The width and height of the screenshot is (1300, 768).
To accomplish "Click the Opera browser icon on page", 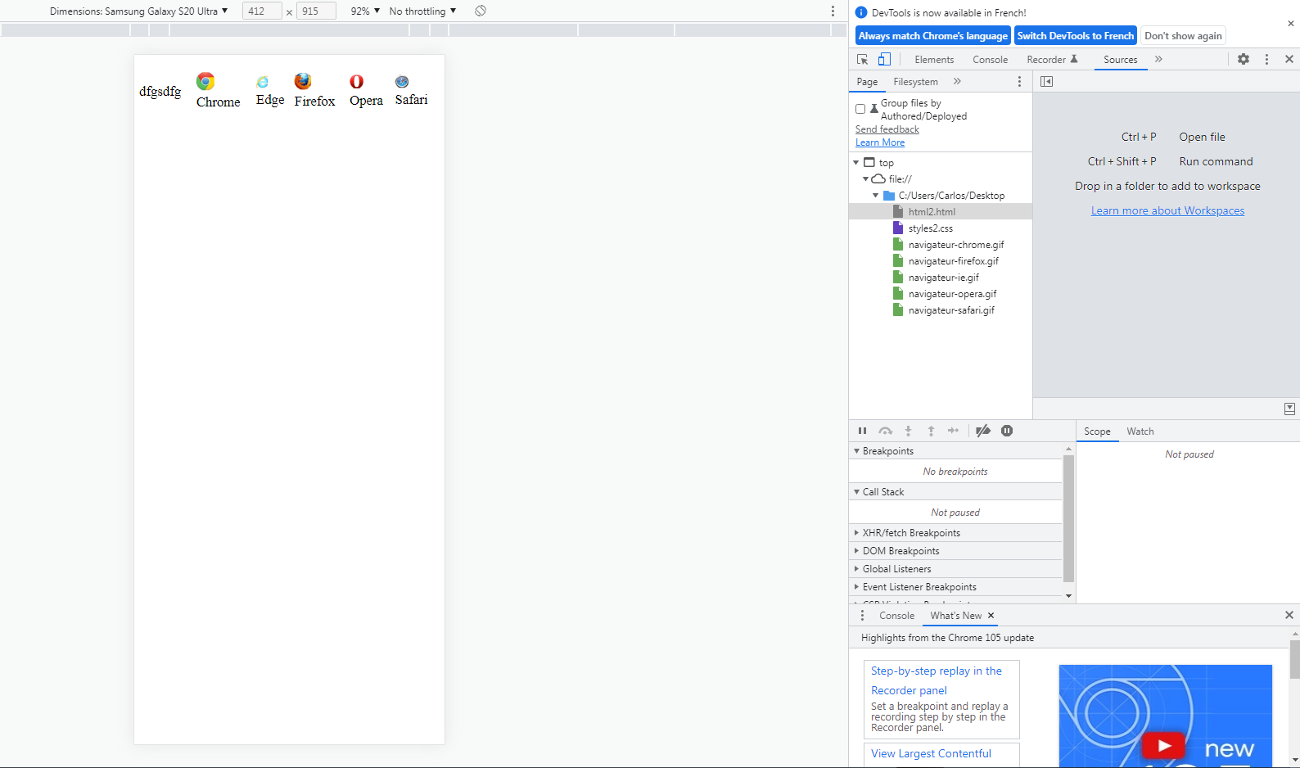I will (357, 81).
